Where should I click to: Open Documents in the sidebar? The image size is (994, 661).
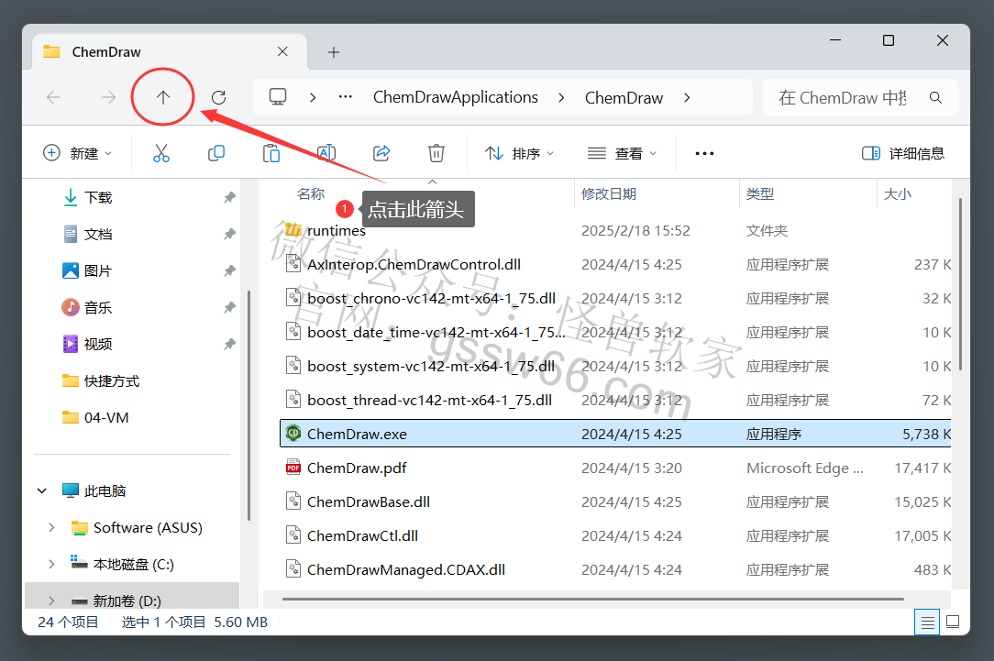(x=87, y=235)
